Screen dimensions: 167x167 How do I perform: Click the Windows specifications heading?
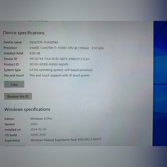[27, 109]
